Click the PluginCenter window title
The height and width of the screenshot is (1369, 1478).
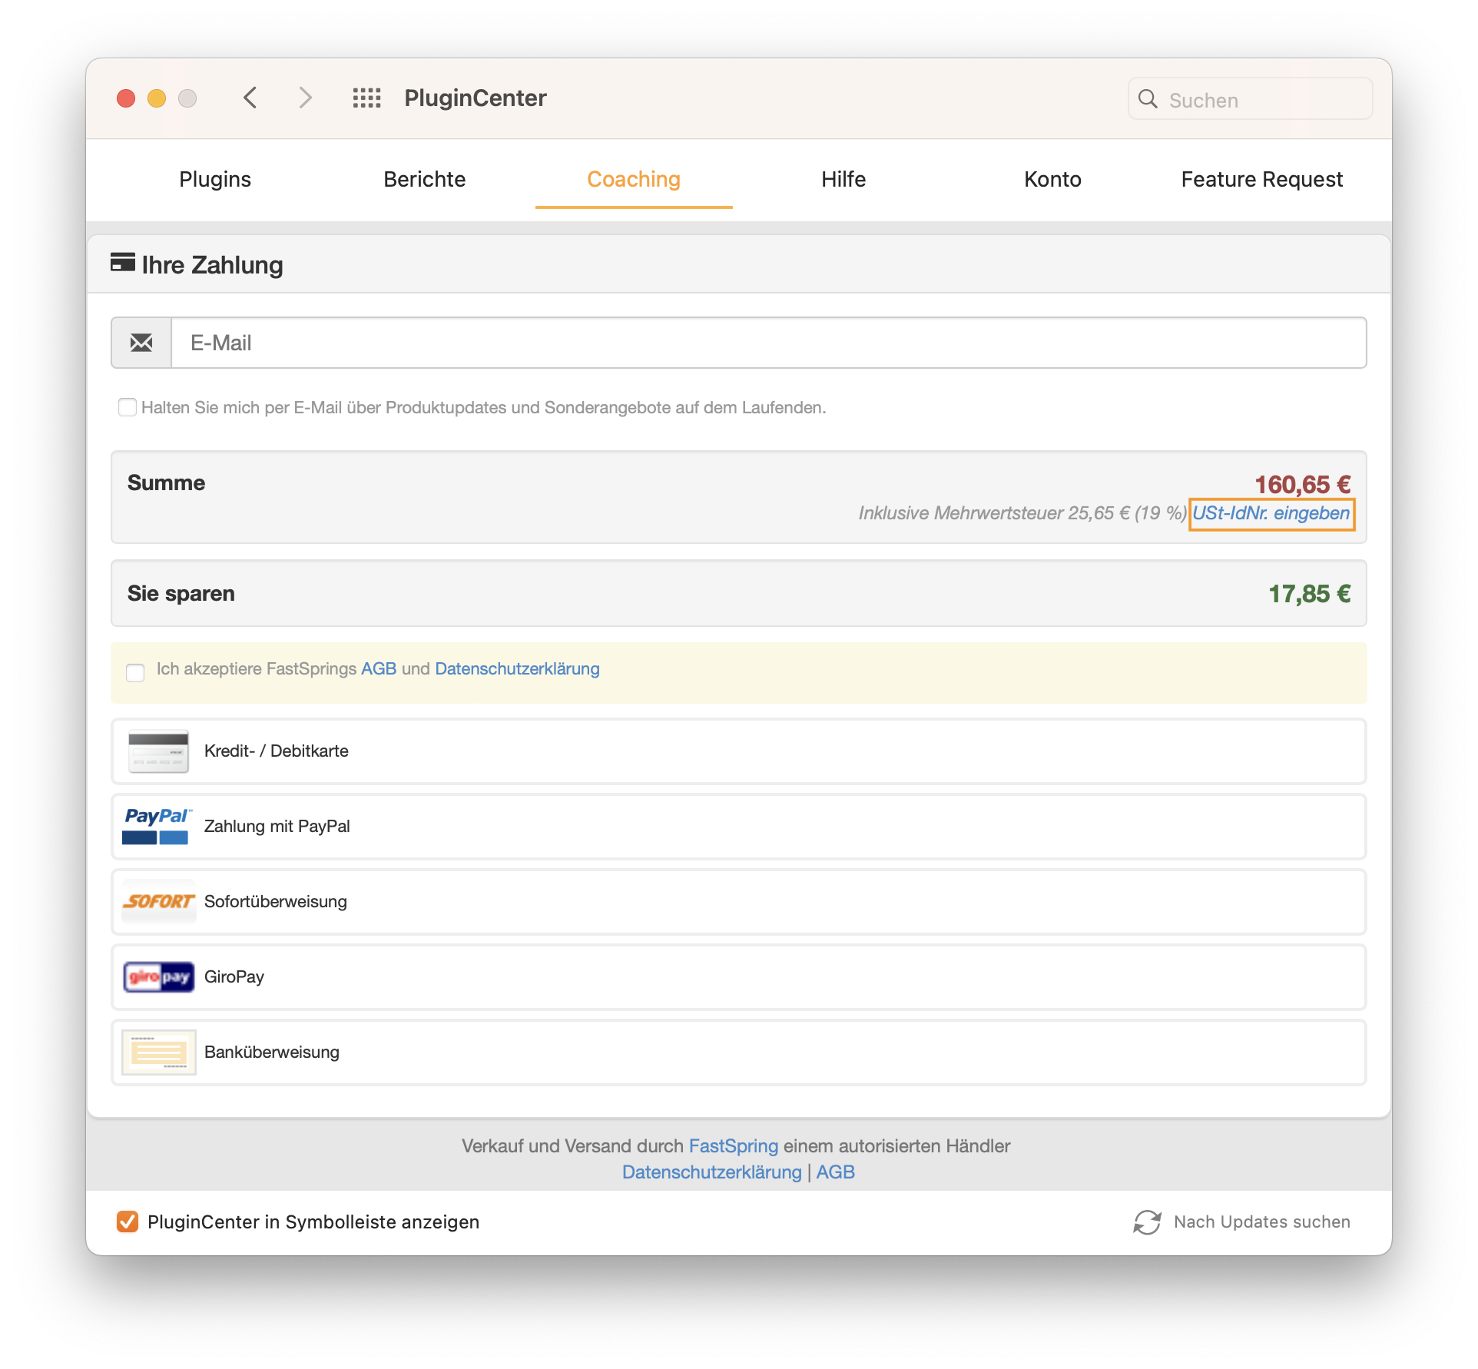pos(476,98)
